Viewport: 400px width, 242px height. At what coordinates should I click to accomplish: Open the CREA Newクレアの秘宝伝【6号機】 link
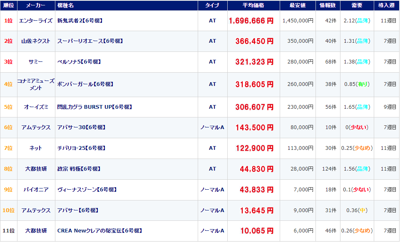(100, 230)
